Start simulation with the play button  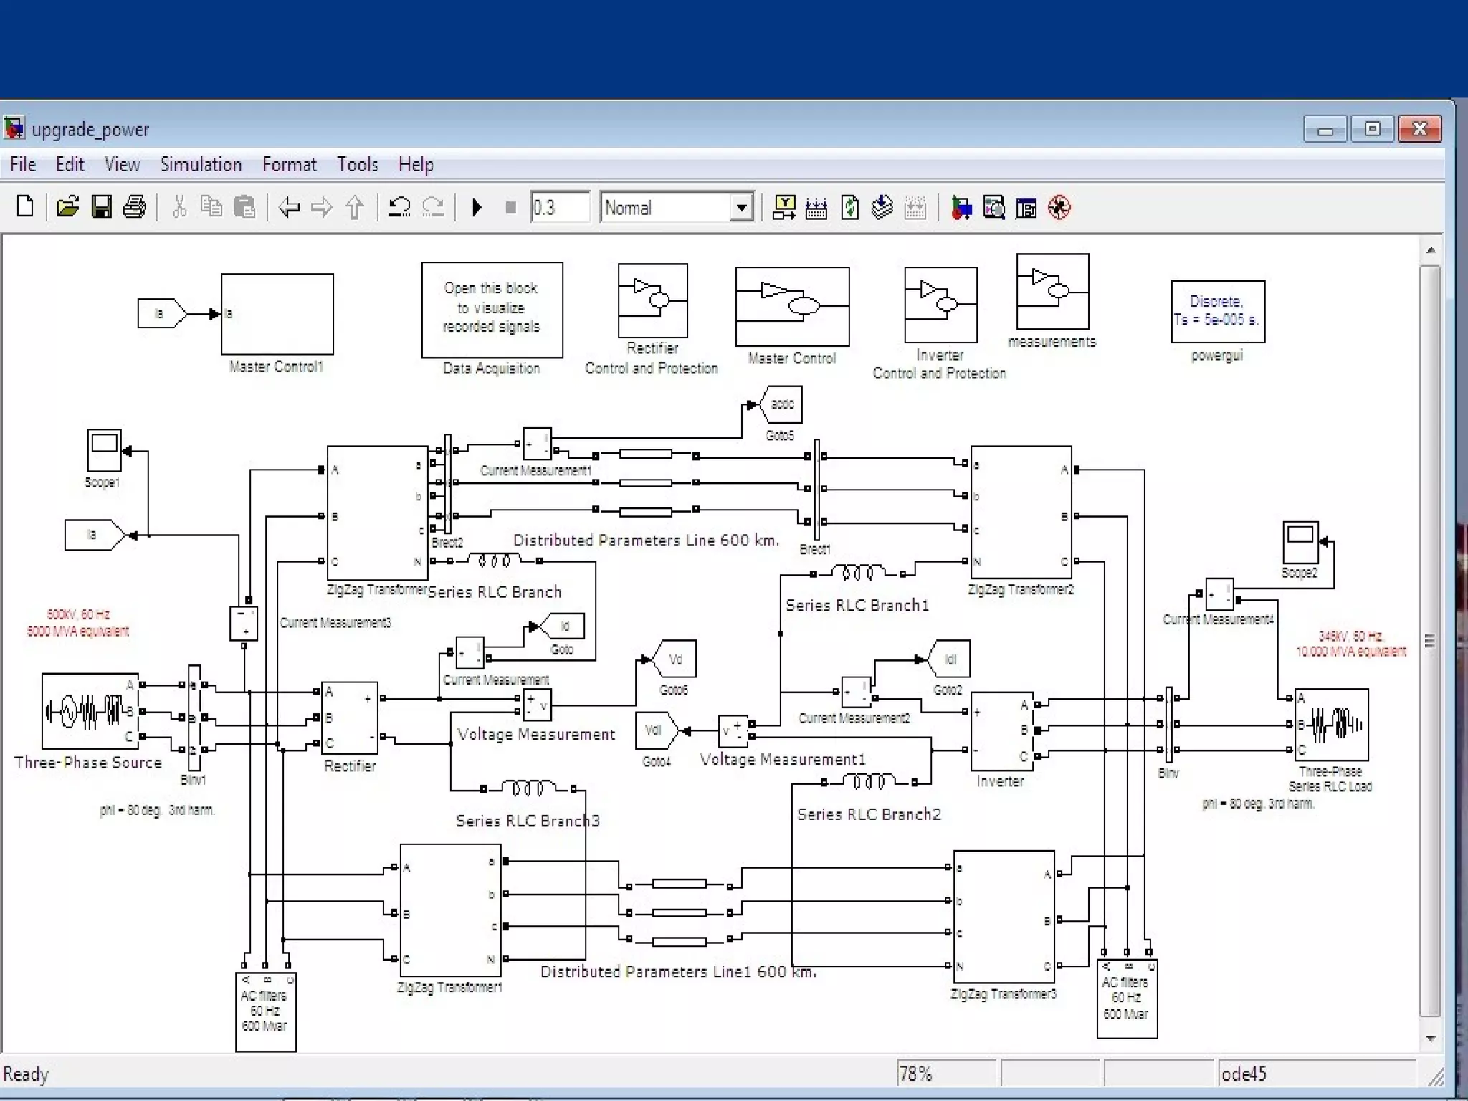(x=477, y=208)
